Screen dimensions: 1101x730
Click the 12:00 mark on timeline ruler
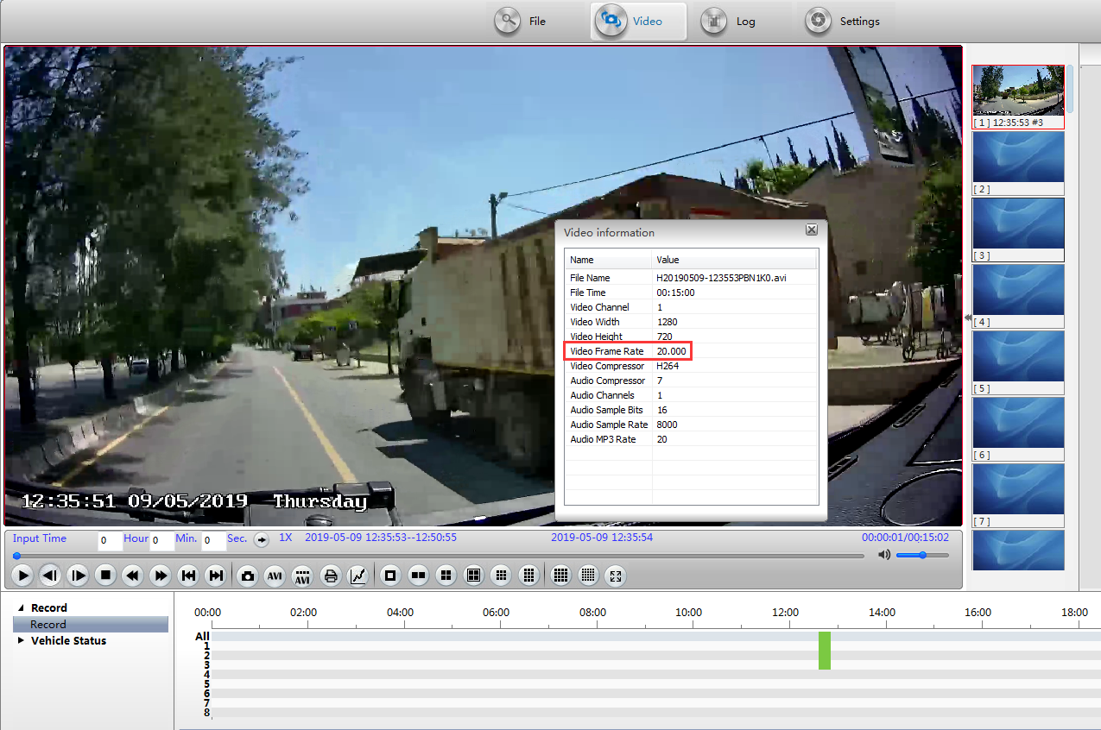pyautogui.click(x=785, y=613)
